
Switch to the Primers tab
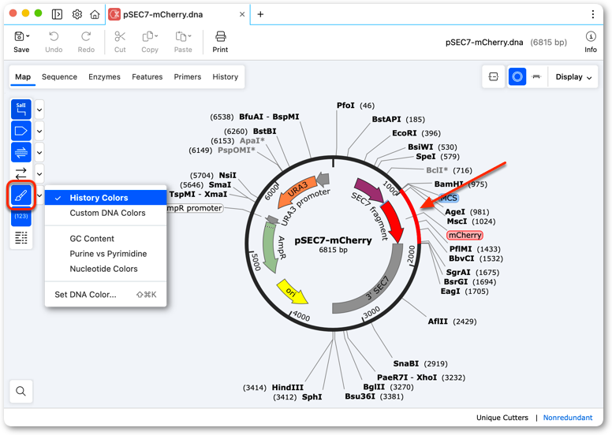pos(188,77)
